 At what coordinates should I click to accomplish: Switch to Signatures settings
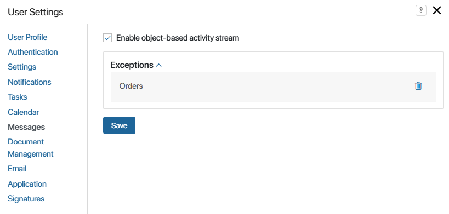coord(26,199)
